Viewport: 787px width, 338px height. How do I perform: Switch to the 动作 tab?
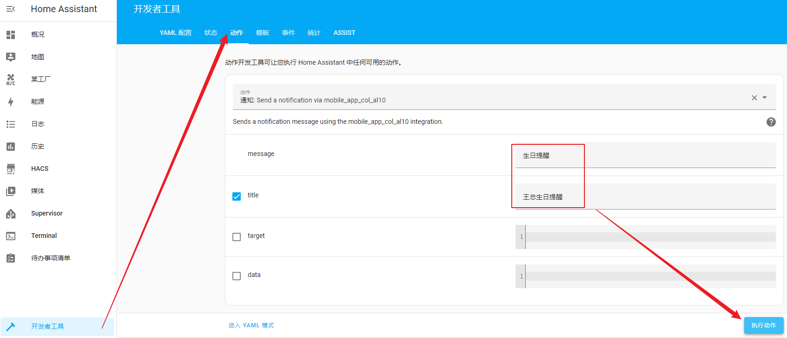(x=237, y=33)
